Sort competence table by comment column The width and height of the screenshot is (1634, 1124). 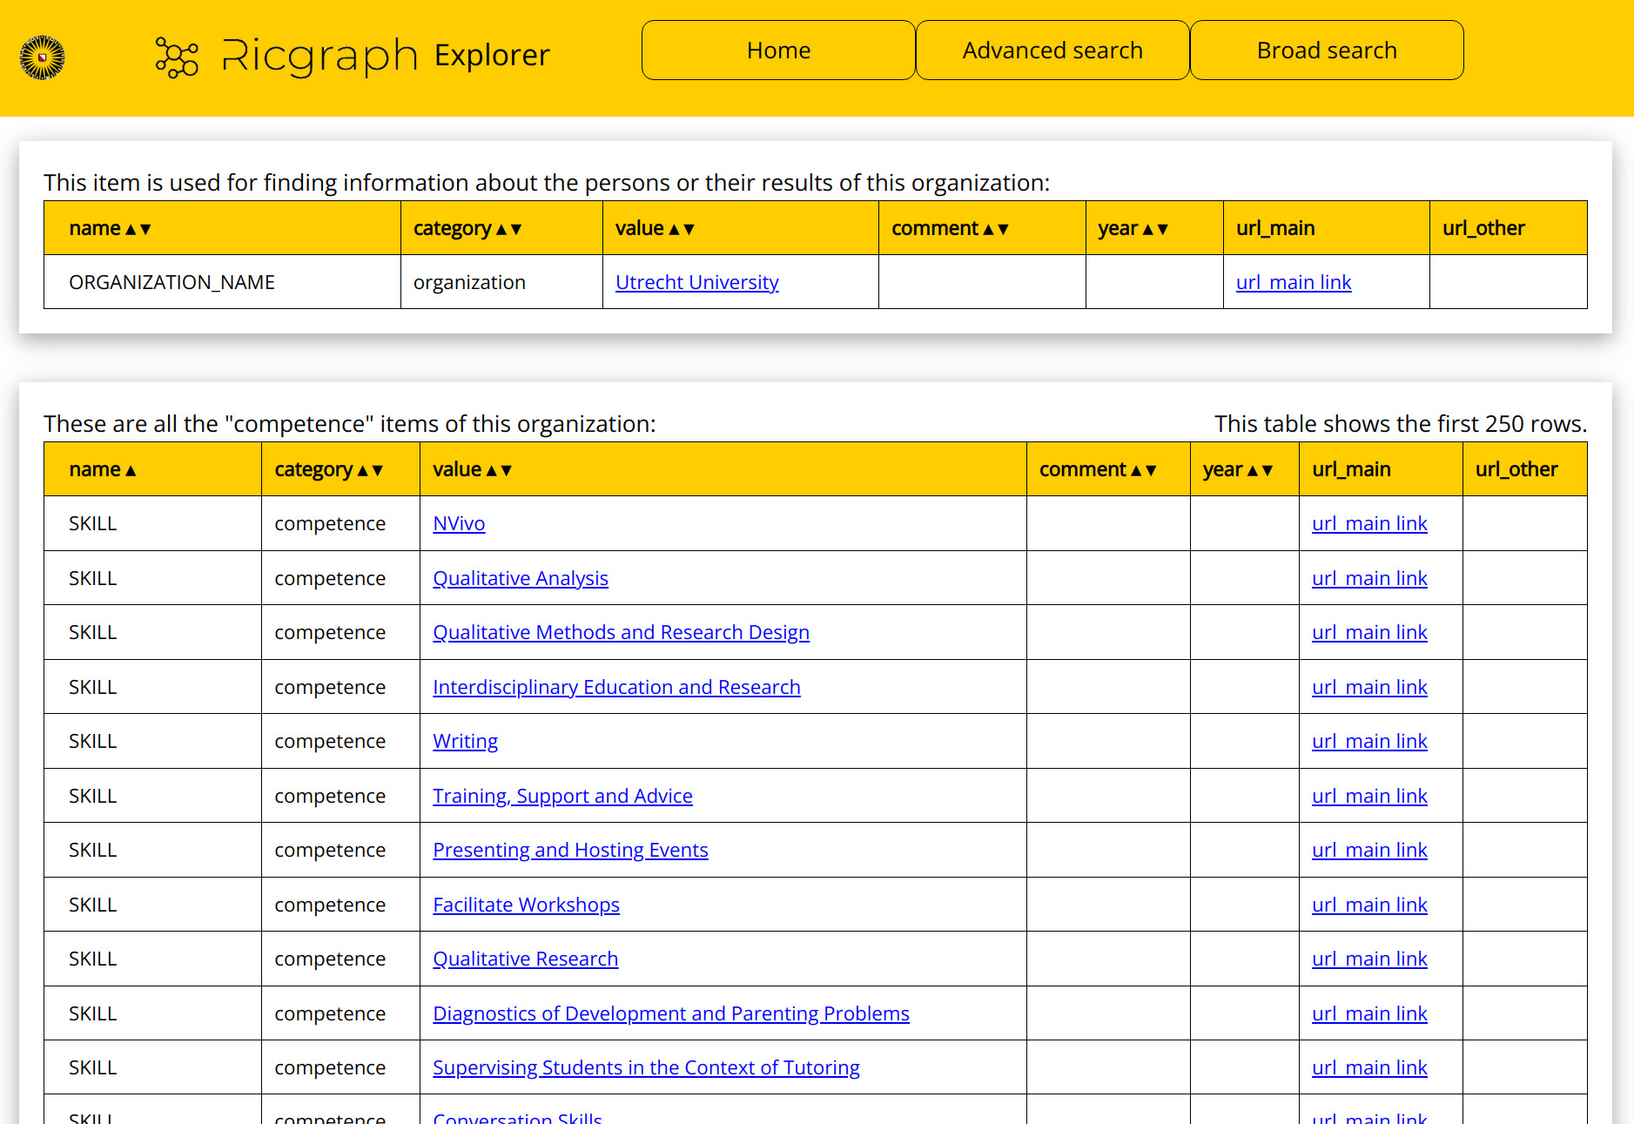point(1098,469)
